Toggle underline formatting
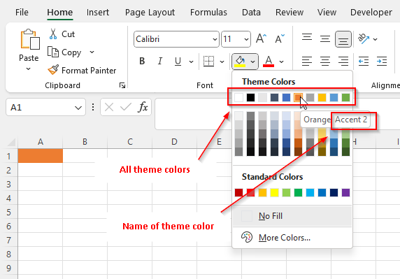Viewport: 400px width, 279px height. point(178,62)
